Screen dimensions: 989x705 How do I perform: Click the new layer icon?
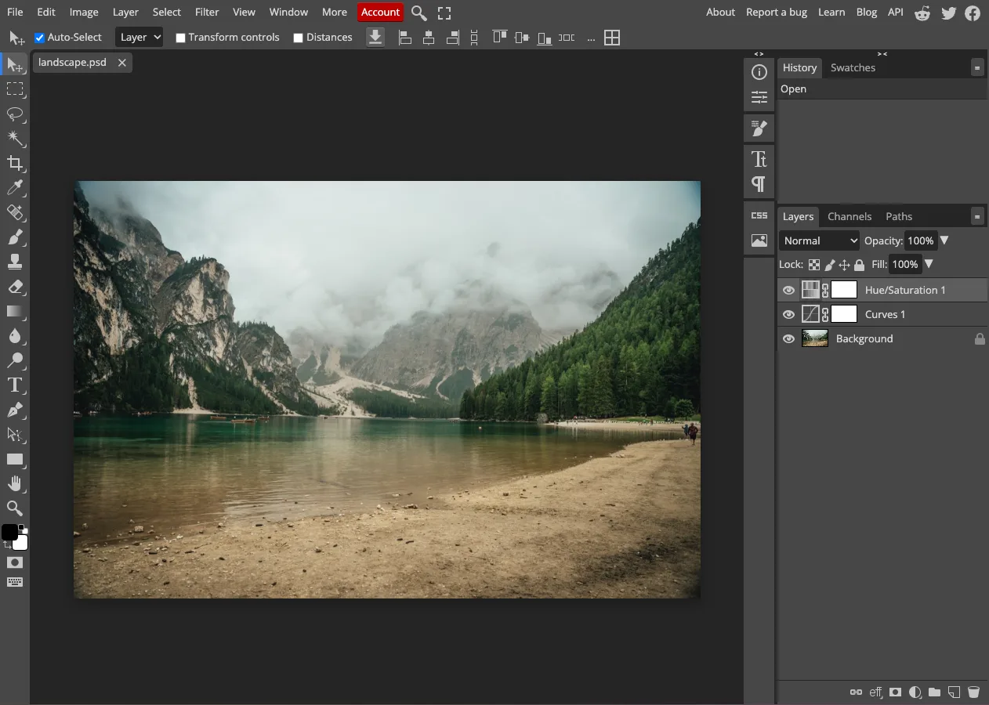click(954, 692)
